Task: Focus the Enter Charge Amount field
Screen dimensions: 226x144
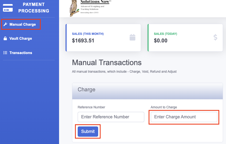Action: click(x=184, y=117)
